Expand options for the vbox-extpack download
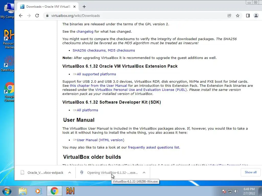Viewport: 262px width, 196px height. [70, 173]
